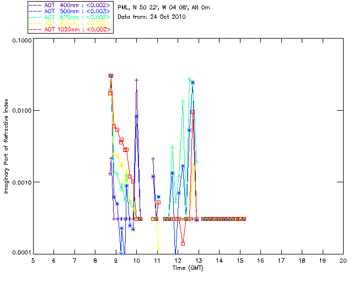Click the AOT 500nm legend entry
This screenshot has height=282, width=353.
coord(70,11)
